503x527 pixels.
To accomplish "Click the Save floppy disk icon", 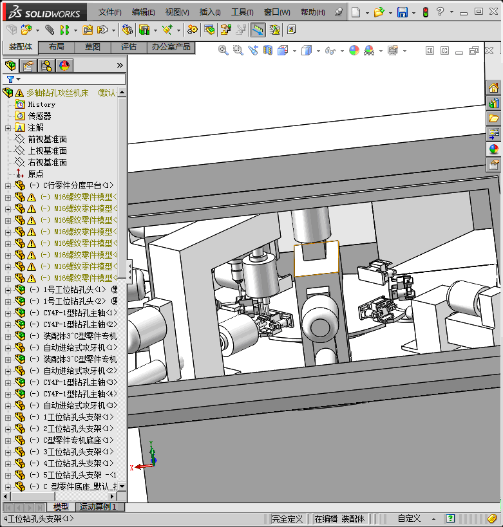I will click(x=402, y=12).
